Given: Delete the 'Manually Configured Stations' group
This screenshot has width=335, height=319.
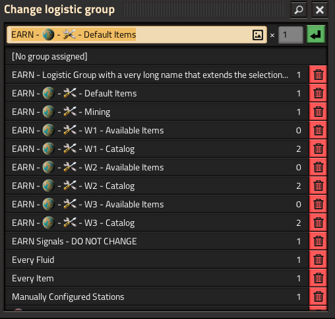Looking at the screenshot, I should (x=318, y=297).
